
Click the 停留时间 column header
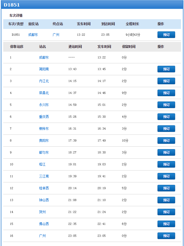[x=129, y=47]
